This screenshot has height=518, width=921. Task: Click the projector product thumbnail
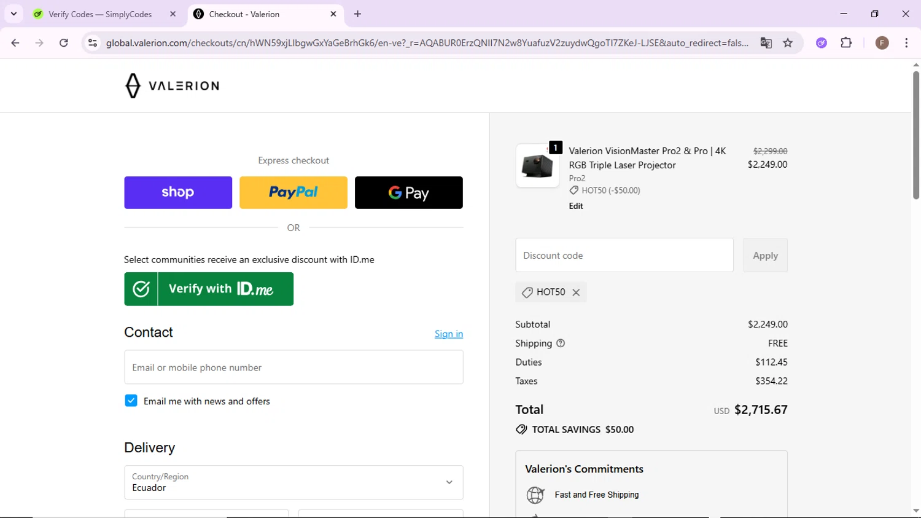537,166
